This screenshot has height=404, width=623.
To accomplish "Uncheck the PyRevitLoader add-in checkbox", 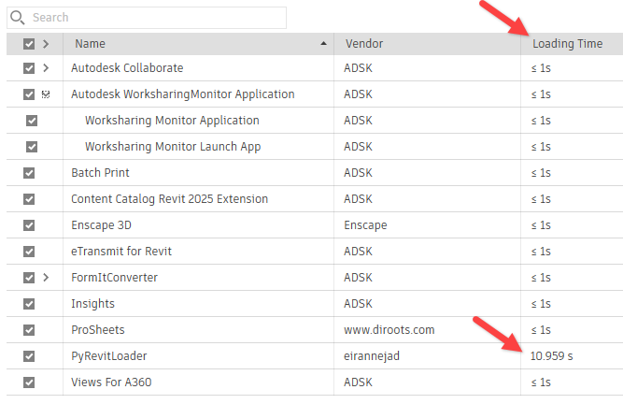I will tap(29, 356).
